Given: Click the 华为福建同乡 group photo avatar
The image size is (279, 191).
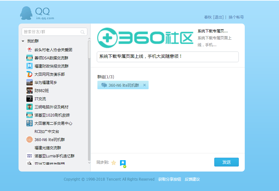Looking at the screenshot, I should [30, 82].
